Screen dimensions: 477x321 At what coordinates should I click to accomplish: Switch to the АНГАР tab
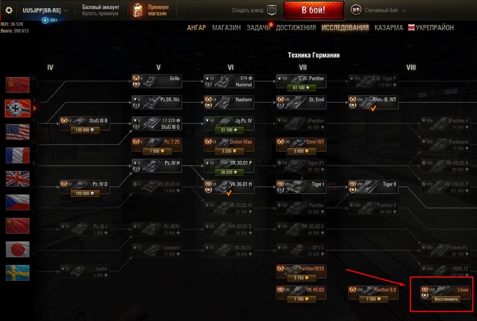point(196,28)
